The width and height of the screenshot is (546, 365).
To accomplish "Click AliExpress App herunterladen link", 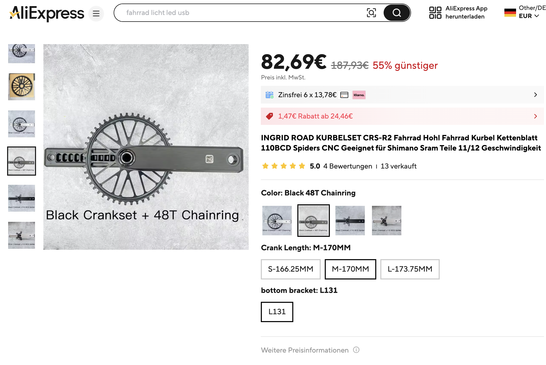I will click(x=466, y=12).
